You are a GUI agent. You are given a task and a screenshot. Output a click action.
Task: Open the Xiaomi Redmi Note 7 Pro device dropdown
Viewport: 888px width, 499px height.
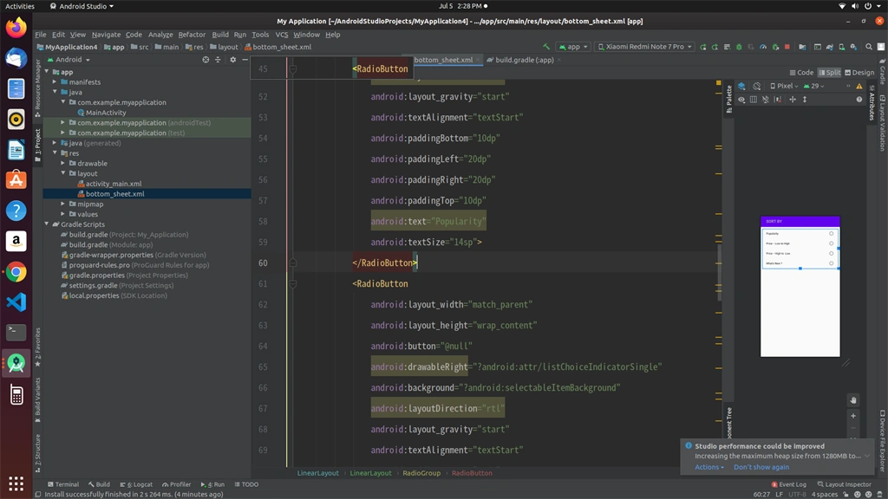(x=644, y=47)
